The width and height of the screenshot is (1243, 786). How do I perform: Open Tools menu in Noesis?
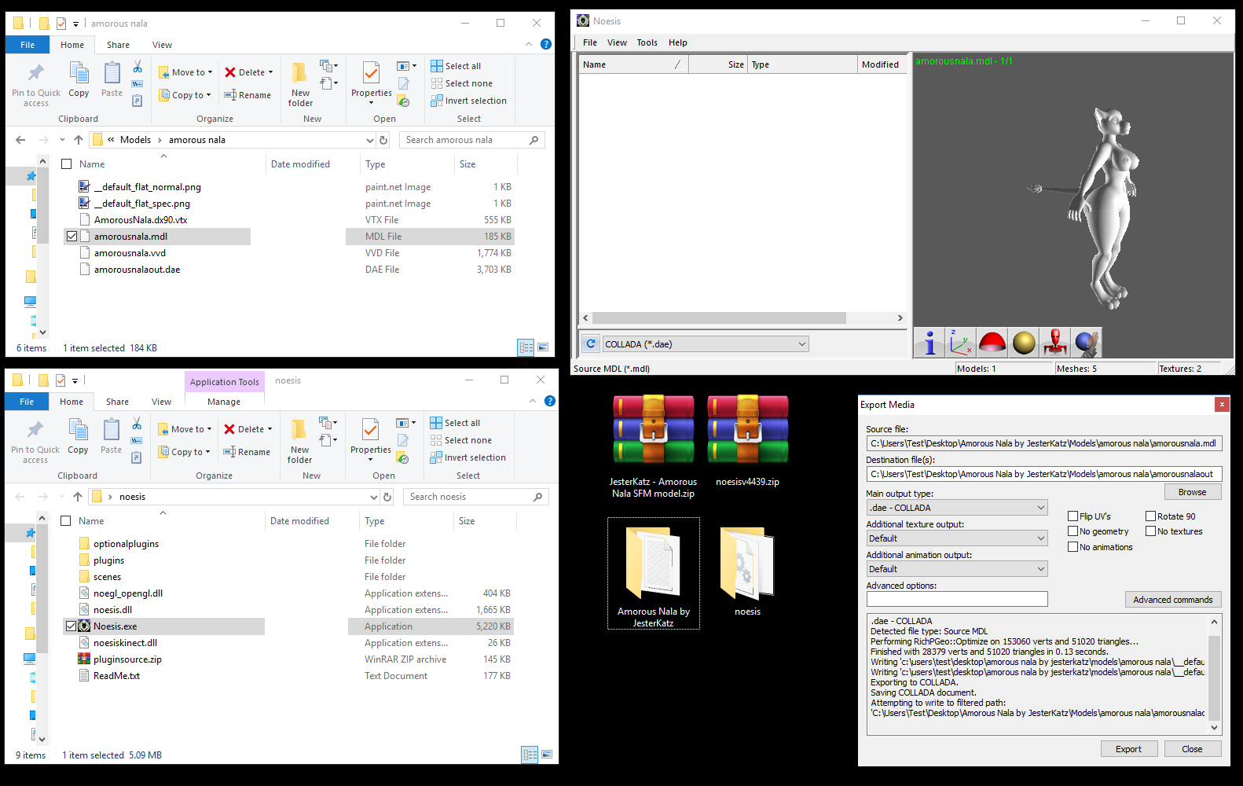click(x=647, y=42)
